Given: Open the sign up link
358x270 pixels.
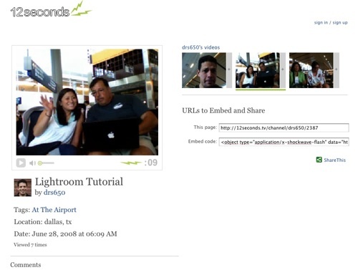Looking at the screenshot, I should pos(340,22).
